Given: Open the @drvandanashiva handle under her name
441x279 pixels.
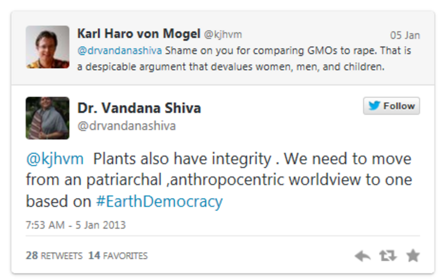Looking at the screenshot, I should [126, 126].
